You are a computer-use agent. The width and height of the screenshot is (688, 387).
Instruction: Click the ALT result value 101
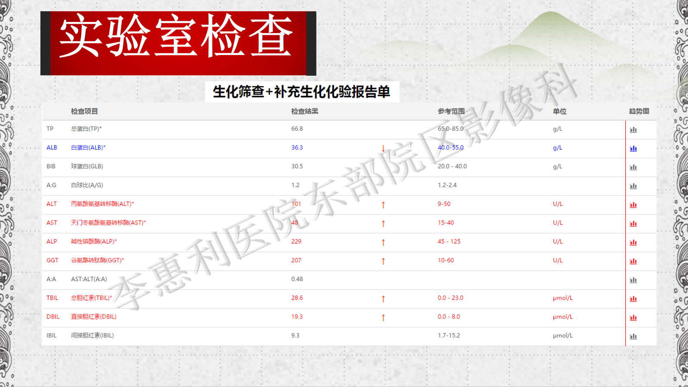coord(296,204)
